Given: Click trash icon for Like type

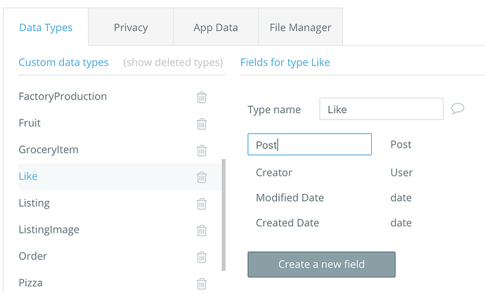Looking at the screenshot, I should (202, 177).
